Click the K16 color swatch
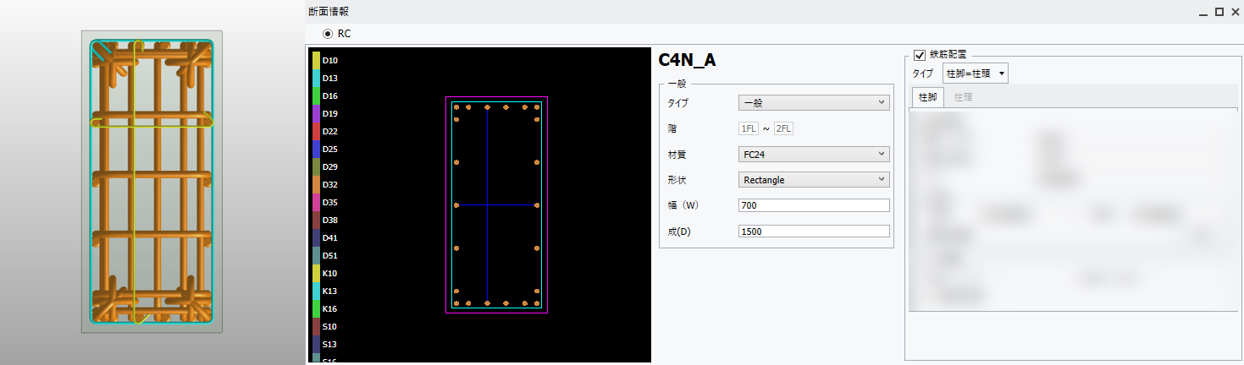This screenshot has height=365, width=1244. [316, 308]
